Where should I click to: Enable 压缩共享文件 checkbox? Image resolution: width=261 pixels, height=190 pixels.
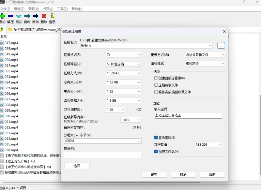pyautogui.click(x=156, y=85)
